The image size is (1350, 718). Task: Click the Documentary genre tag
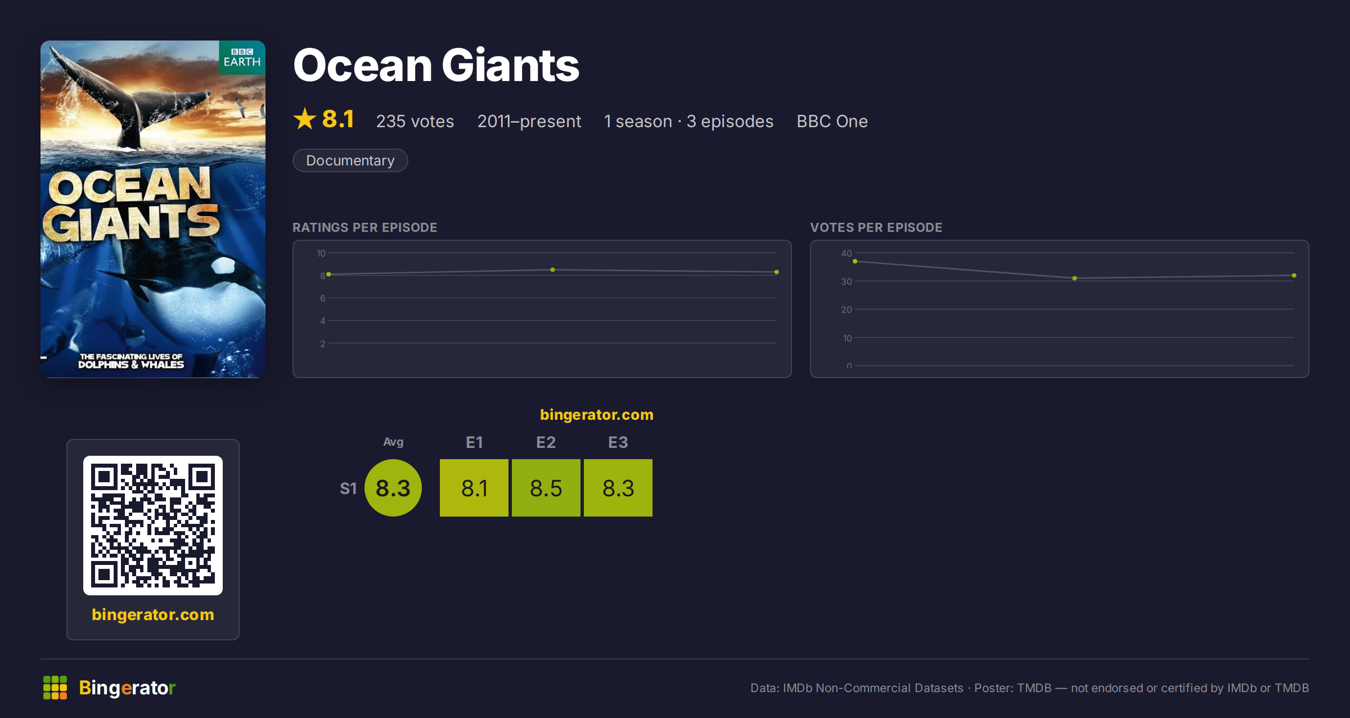[350, 160]
